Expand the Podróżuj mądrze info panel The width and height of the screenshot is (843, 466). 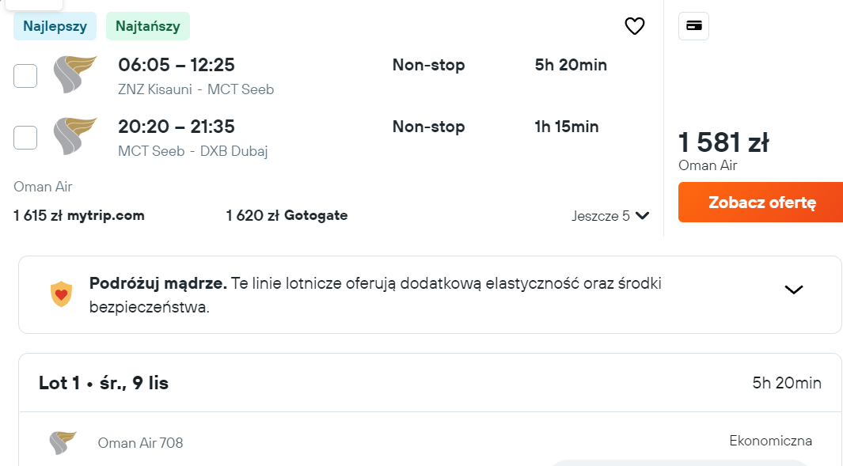coord(794,290)
